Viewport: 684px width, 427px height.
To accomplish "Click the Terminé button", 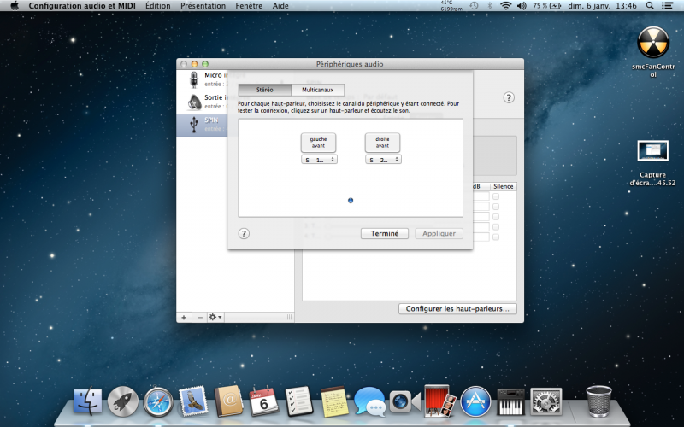I will click(384, 233).
